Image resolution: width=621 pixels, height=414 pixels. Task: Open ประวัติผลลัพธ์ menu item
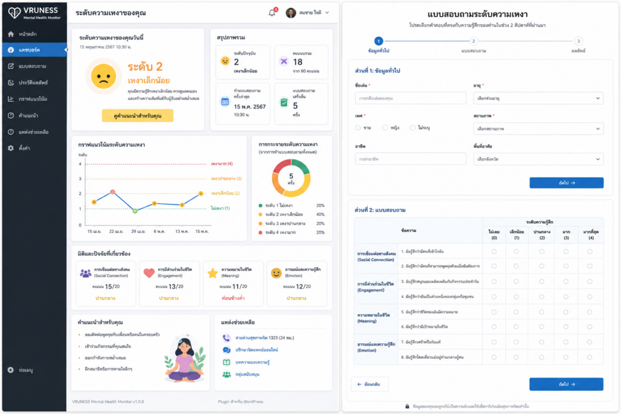34,82
